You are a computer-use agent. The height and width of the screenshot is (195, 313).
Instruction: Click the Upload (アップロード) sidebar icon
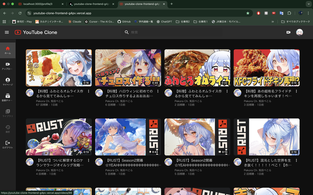(x=7, y=66)
